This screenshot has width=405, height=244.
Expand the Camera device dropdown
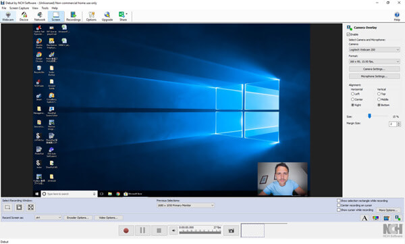[x=374, y=49]
